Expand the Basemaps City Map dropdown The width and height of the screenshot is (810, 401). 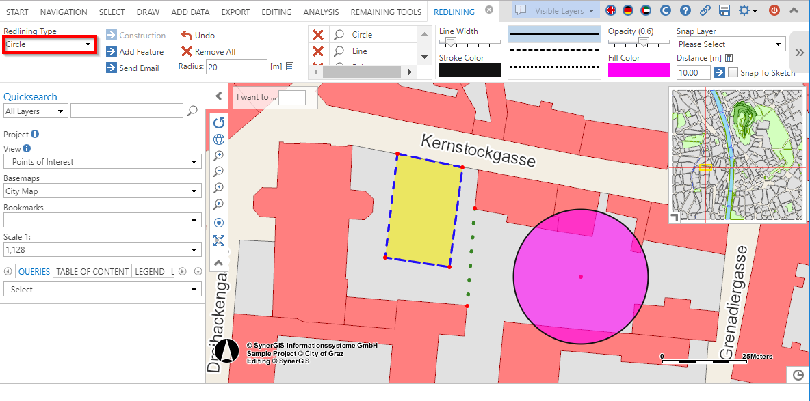(x=102, y=191)
